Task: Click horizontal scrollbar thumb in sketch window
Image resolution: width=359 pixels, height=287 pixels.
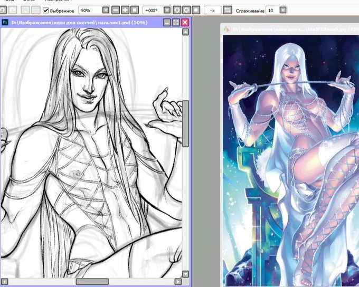Action: (x=92, y=282)
